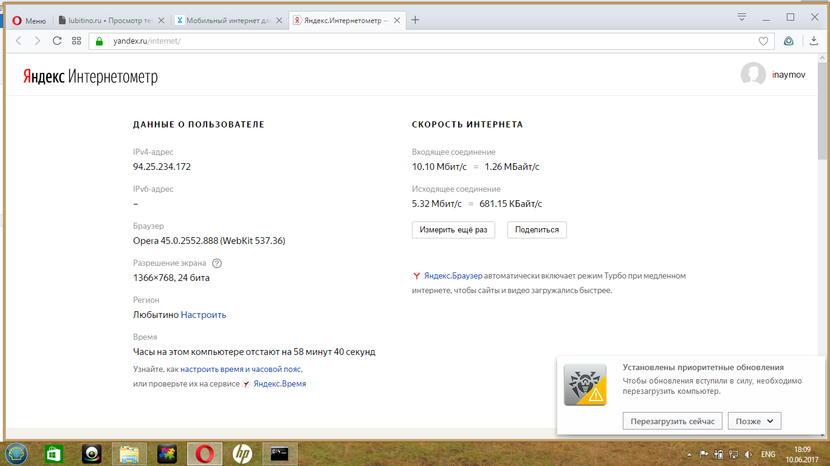
Task: Click the Поделиться button
Action: [537, 230]
